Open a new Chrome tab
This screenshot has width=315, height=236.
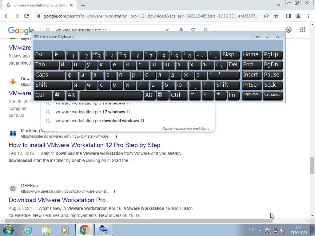[83, 6]
